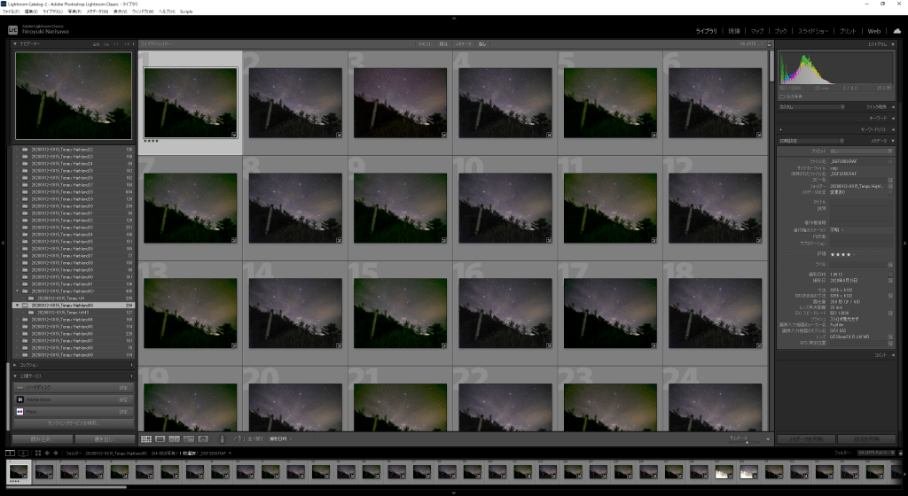The height and width of the screenshot is (496, 908).
Task: Toggle the original photo checkbox under histogram
Action: [781, 97]
